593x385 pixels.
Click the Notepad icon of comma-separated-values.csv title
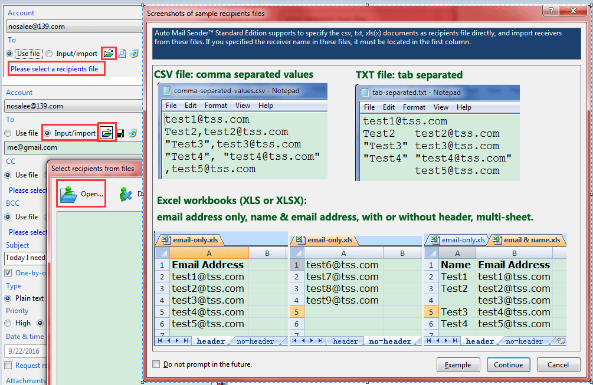tap(167, 91)
